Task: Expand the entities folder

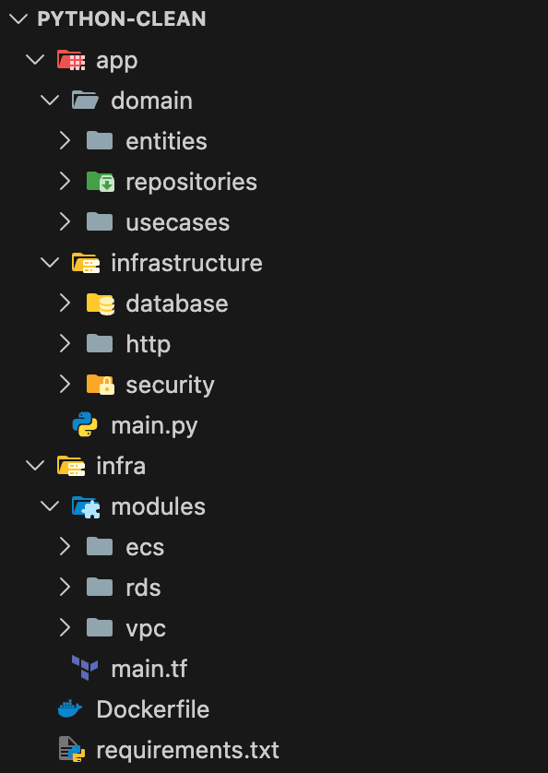Action: click(64, 140)
